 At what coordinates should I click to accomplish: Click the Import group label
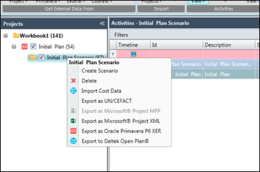[161, 9]
